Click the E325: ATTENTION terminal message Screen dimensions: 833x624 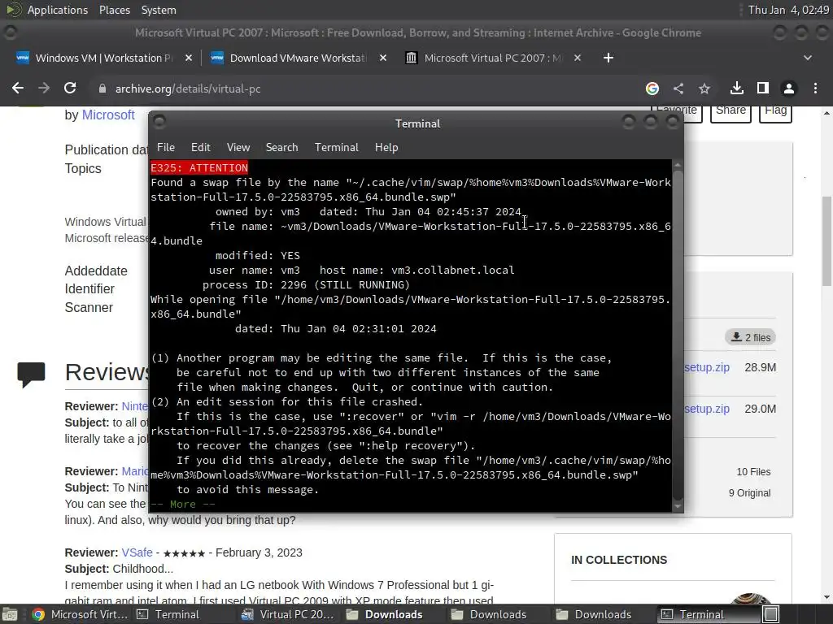coord(199,167)
